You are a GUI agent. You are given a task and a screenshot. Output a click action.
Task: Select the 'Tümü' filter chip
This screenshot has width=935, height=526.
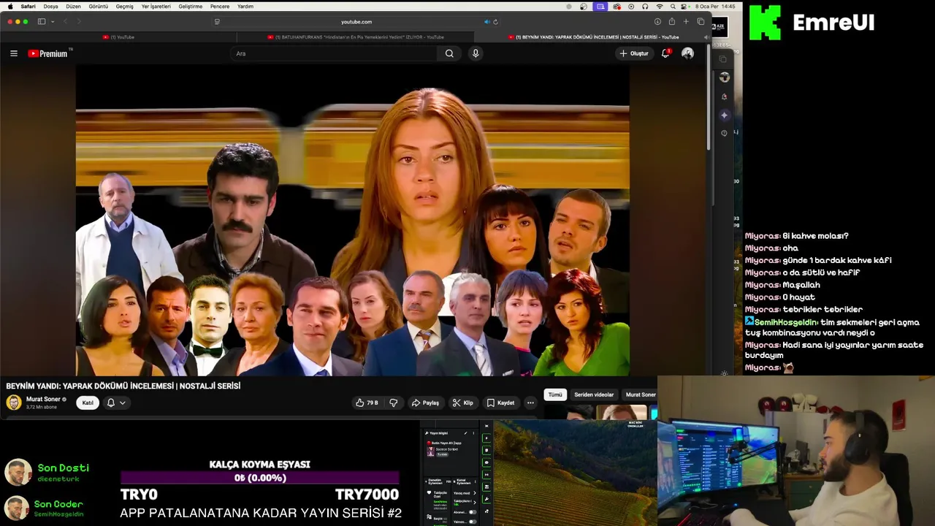coord(555,394)
